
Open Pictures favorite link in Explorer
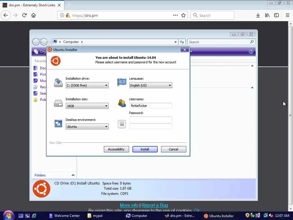point(40,74)
